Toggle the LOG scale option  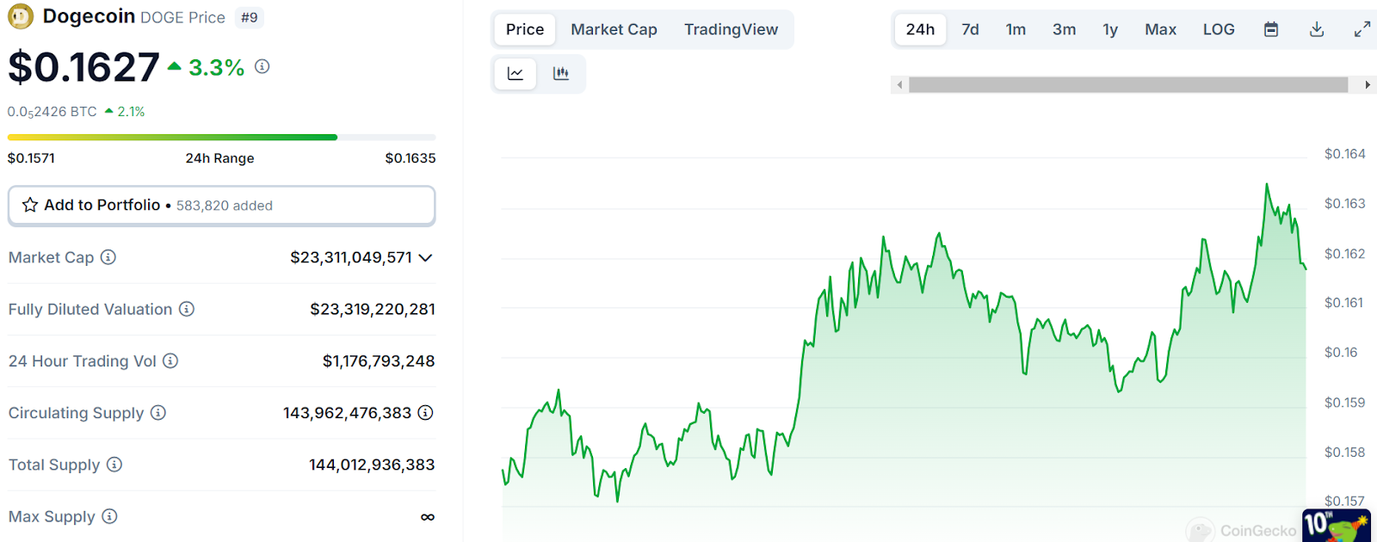click(1219, 29)
